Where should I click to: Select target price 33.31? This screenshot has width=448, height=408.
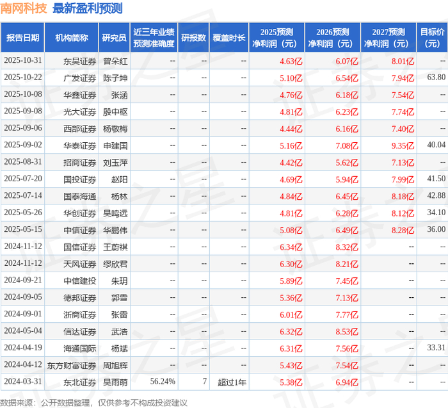pyautogui.click(x=436, y=347)
